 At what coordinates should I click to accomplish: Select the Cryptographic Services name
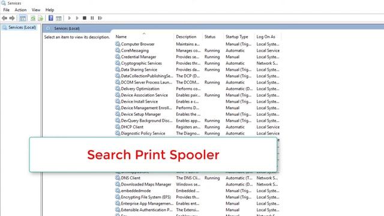(142, 63)
